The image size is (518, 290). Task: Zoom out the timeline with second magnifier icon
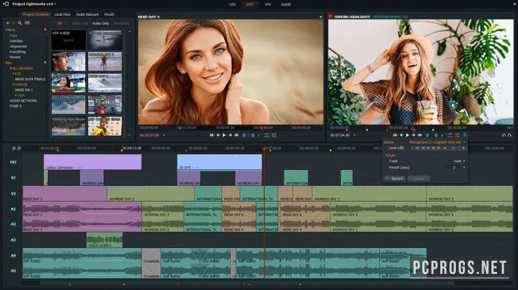point(19,149)
